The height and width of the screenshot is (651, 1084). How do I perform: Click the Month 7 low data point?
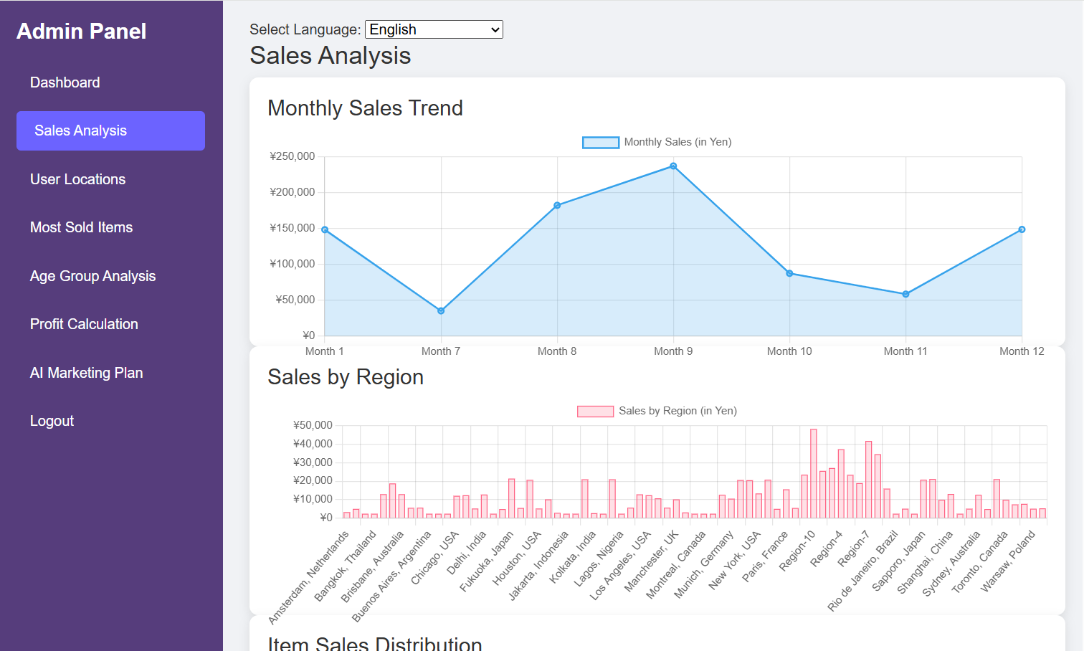pos(441,310)
